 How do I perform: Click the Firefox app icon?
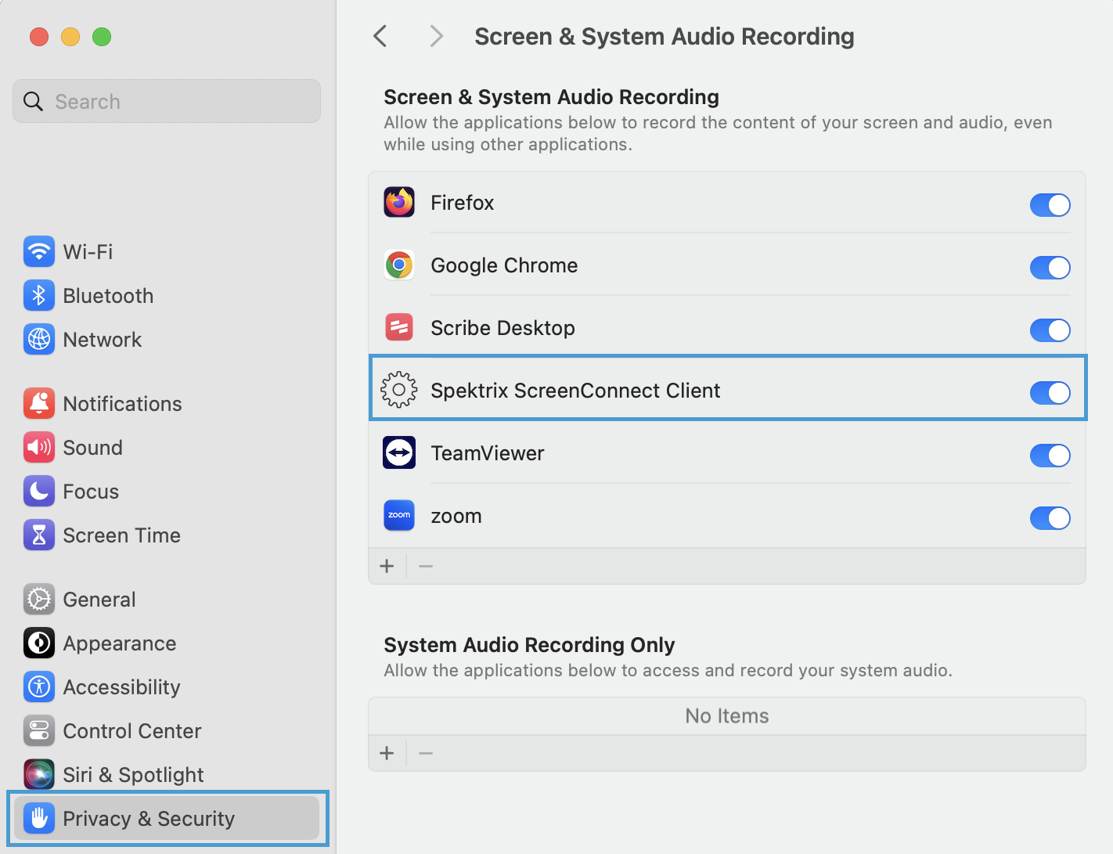coord(399,203)
